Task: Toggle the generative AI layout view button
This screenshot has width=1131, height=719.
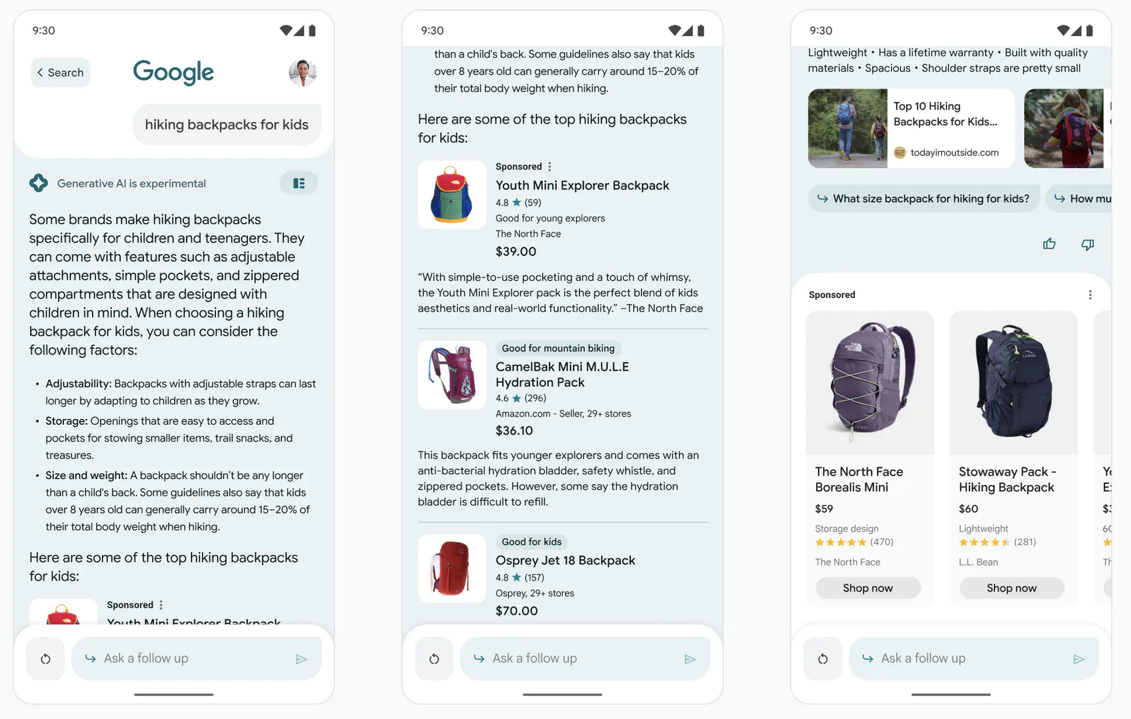Action: point(299,183)
